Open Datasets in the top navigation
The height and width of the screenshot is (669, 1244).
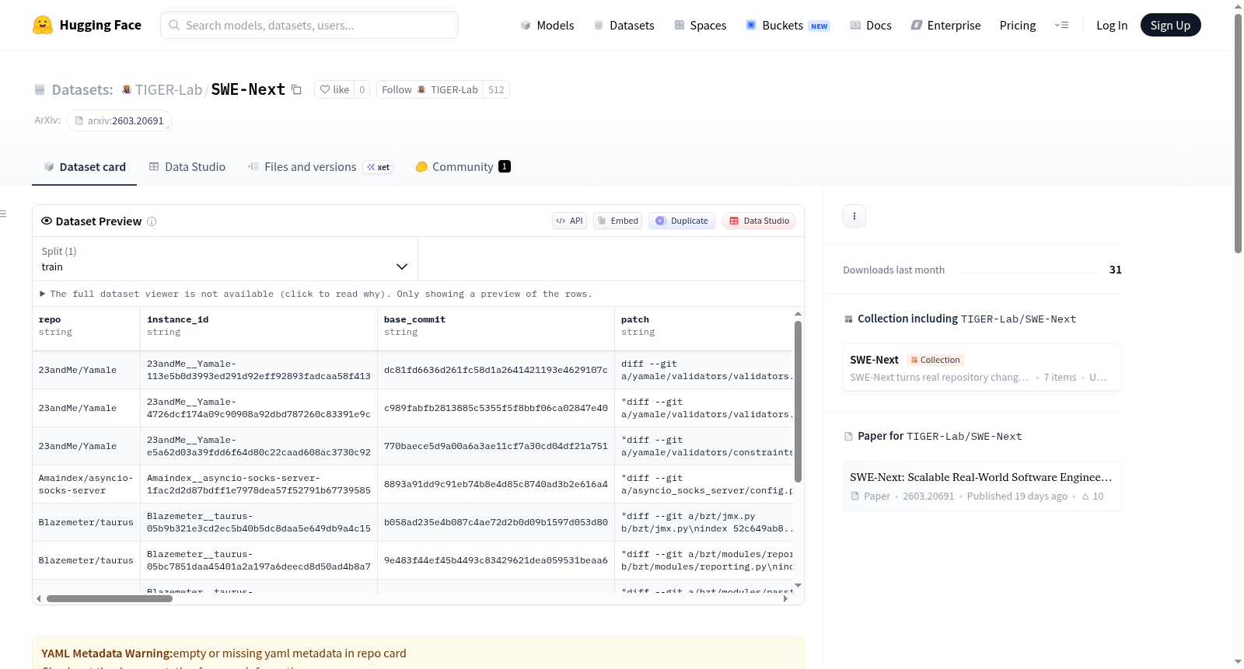[x=624, y=25]
